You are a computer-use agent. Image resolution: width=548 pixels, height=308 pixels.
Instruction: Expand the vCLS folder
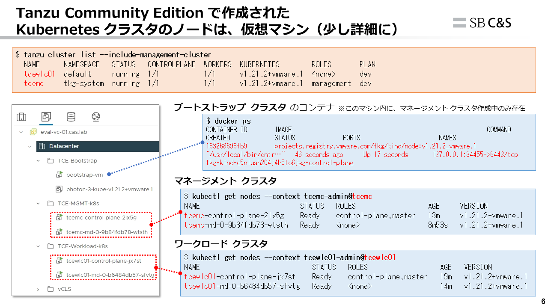click(38, 289)
